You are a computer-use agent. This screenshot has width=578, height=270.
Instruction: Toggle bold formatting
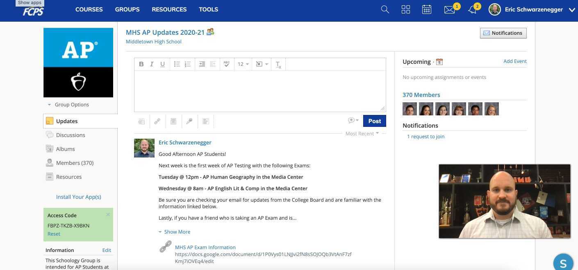pyautogui.click(x=141, y=64)
